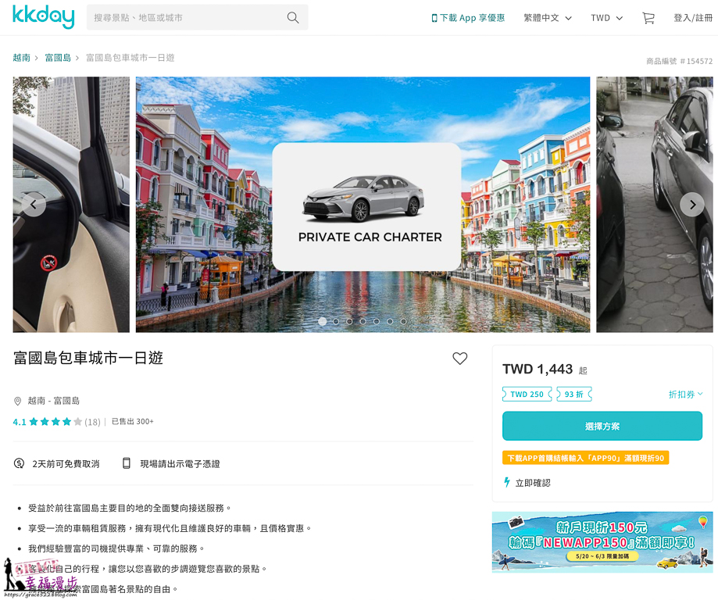Open the TWD currency dropdown
The image size is (718, 600).
pyautogui.click(x=607, y=18)
